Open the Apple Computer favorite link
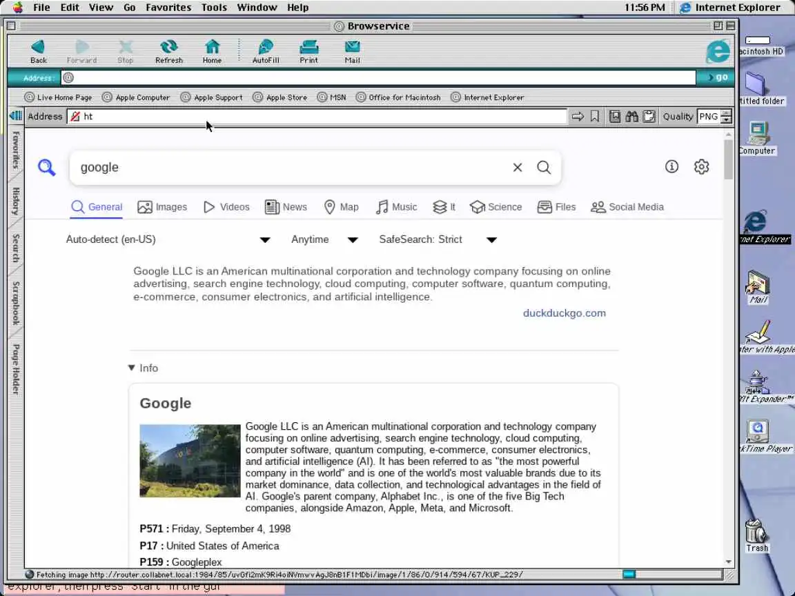 (x=136, y=97)
